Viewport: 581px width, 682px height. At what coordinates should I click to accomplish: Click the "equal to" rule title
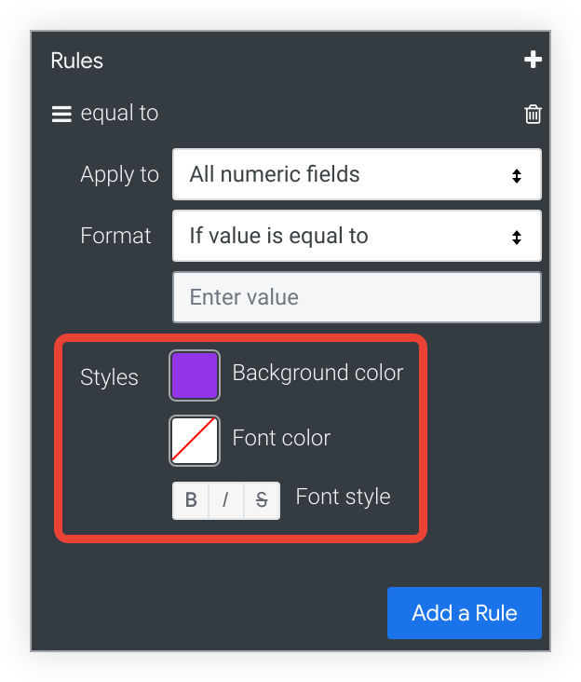point(119,114)
